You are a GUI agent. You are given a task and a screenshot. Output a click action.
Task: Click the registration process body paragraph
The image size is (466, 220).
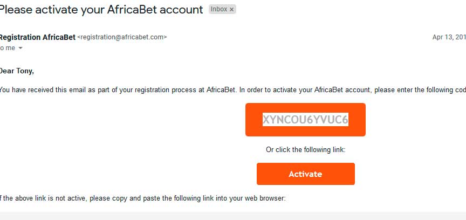pos(233,90)
